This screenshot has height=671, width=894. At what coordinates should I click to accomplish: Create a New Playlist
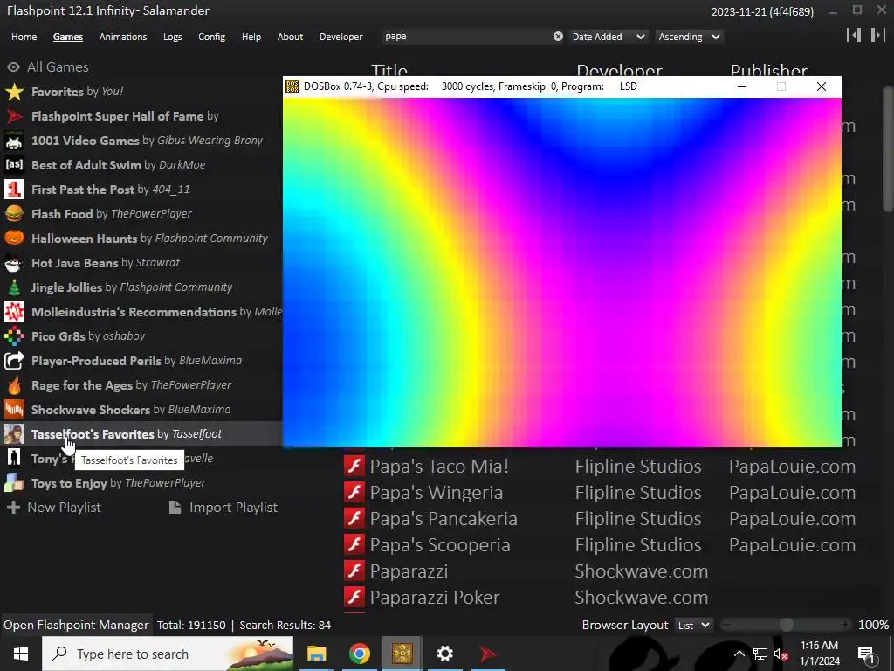(53, 508)
